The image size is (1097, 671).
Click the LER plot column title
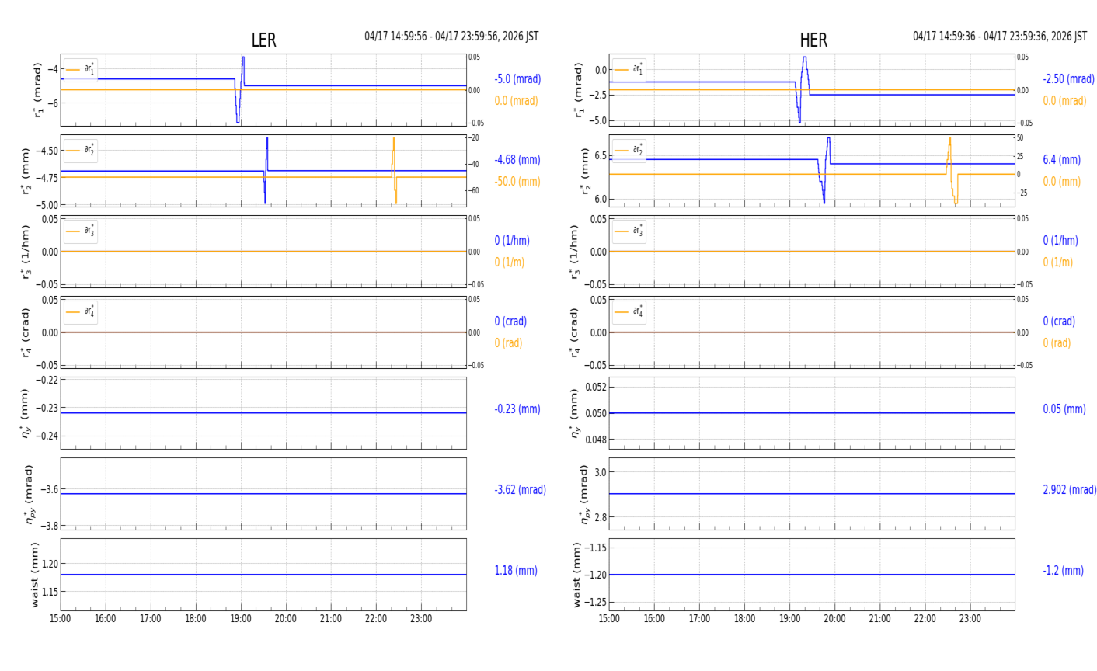tap(263, 41)
